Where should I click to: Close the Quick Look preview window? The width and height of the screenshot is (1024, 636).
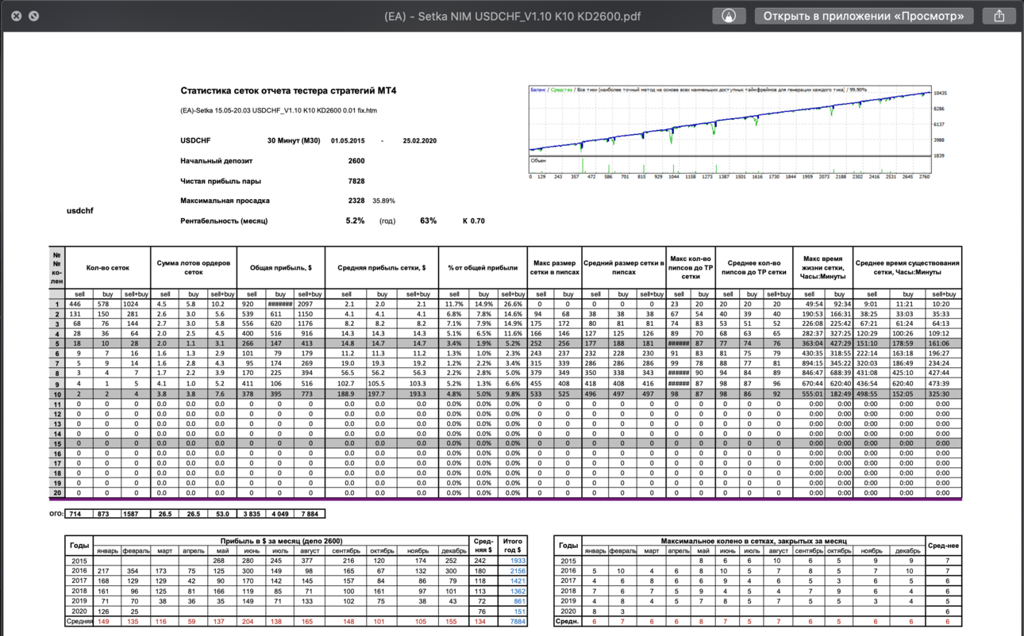(x=16, y=16)
